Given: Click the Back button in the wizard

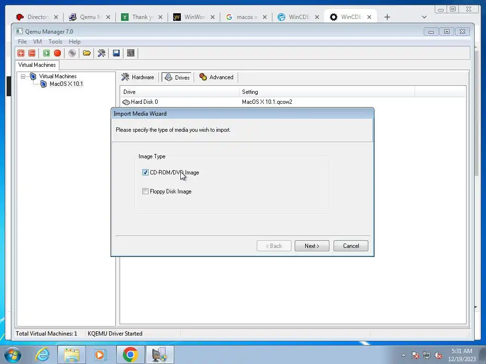Looking at the screenshot, I should click(x=274, y=246).
